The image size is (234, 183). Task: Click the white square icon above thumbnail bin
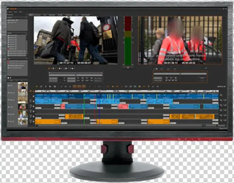8,78
